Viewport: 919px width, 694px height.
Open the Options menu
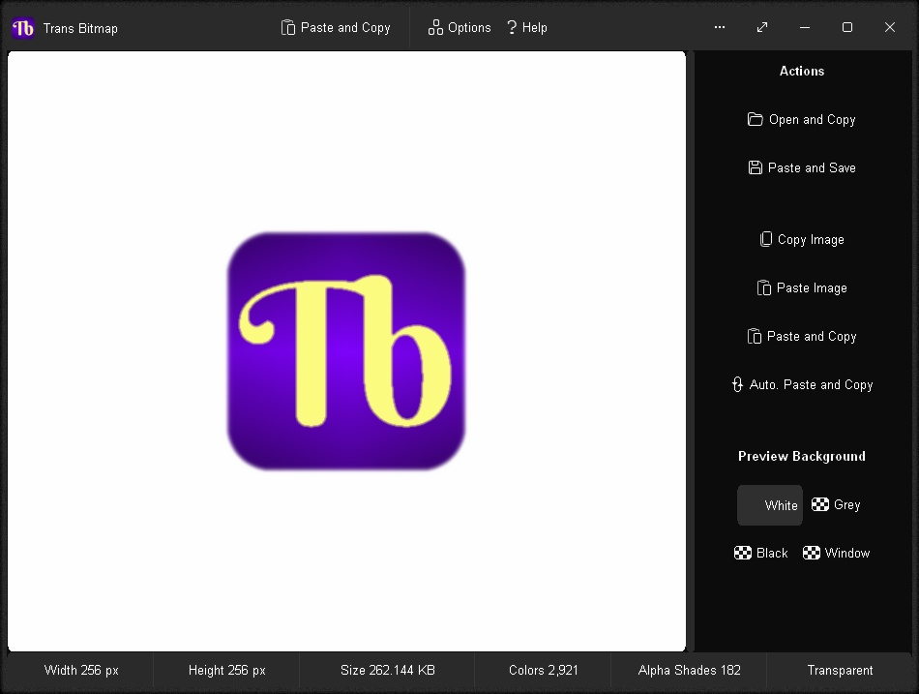(459, 27)
